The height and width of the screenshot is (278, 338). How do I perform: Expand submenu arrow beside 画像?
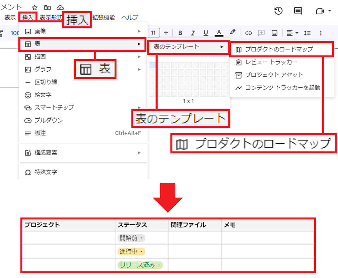coord(139,31)
